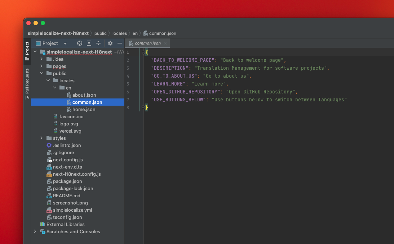Click the common.json breadcrumb
The width and height of the screenshot is (394, 244).
click(160, 33)
